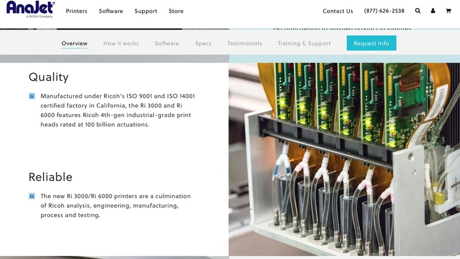The height and width of the screenshot is (259, 460).
Task: Click the (877) 626-2538 phone number
Action: pyautogui.click(x=384, y=11)
